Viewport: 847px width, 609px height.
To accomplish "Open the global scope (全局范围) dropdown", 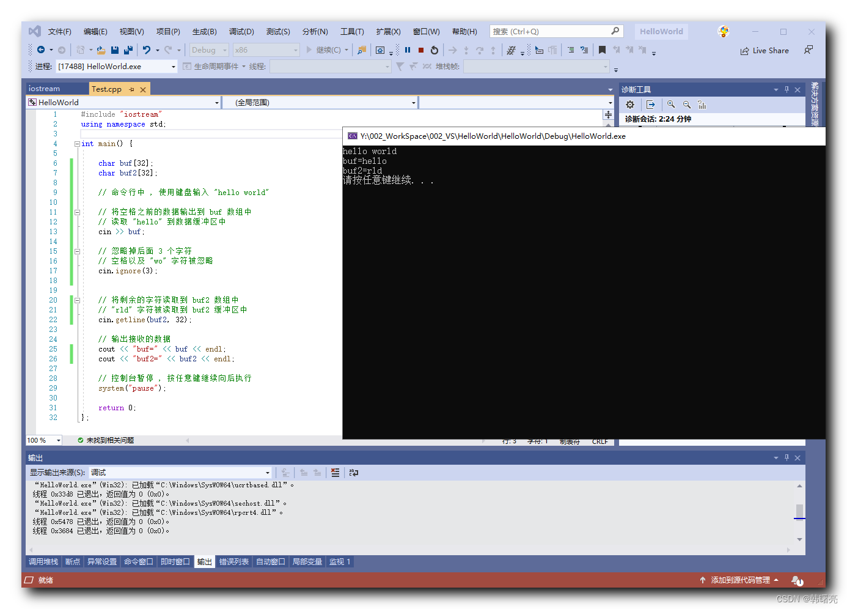I will [320, 103].
